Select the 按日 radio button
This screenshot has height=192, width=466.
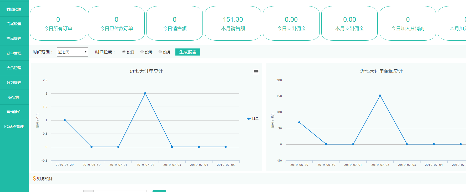click(124, 52)
